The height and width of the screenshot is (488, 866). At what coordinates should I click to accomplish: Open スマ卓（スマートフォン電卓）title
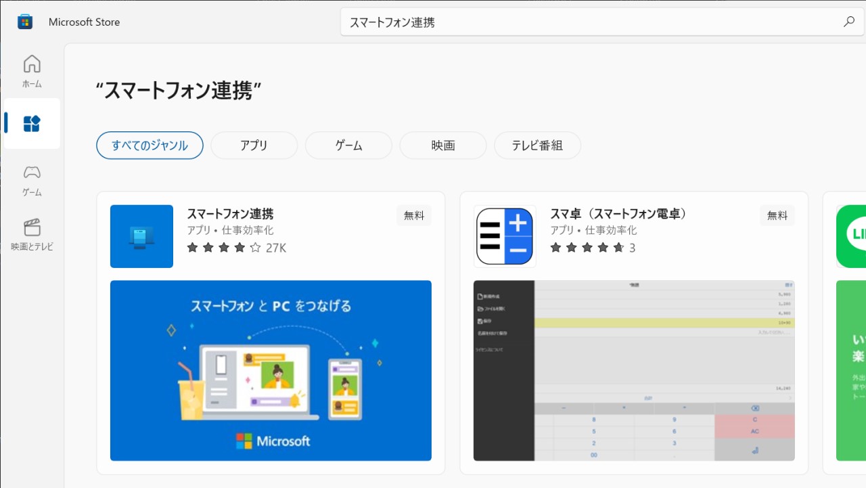coord(621,214)
